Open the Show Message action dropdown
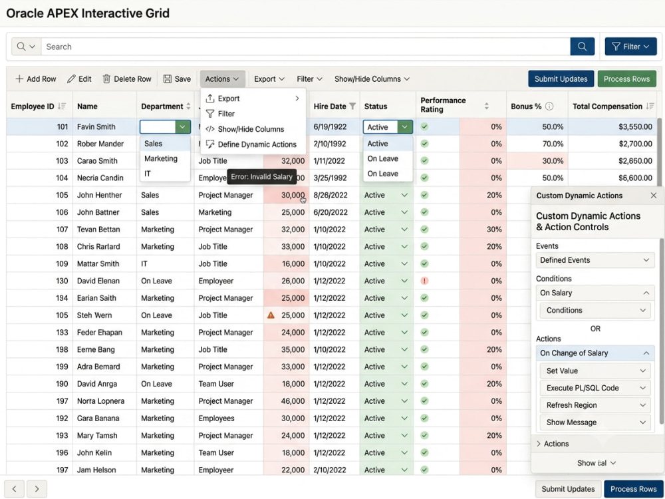Viewport: 665px width, 499px height. pos(595,422)
